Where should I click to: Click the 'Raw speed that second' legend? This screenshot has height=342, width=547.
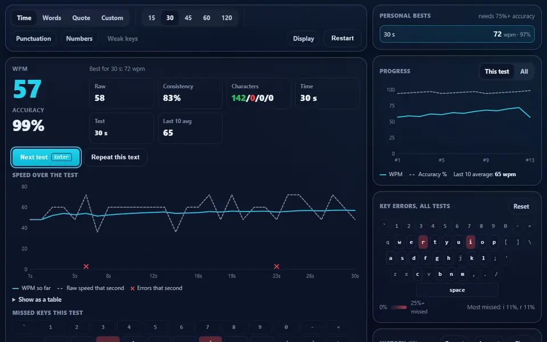91,288
